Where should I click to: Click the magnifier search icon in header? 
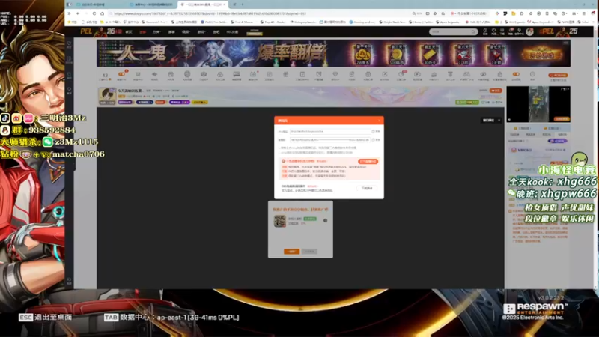click(x=473, y=31)
